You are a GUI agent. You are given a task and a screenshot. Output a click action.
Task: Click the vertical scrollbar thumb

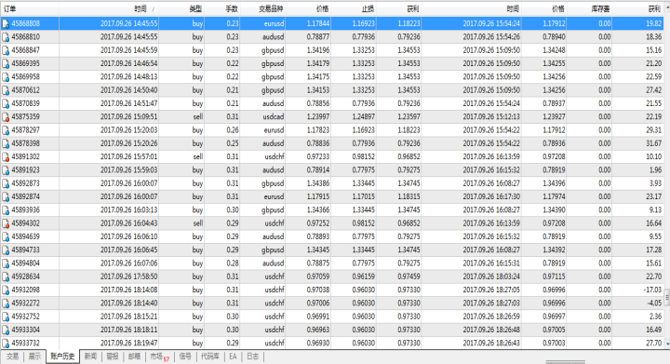pyautogui.click(x=667, y=296)
